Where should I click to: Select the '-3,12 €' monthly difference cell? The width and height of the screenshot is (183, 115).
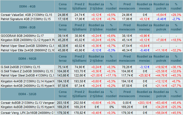[x=144, y=67]
